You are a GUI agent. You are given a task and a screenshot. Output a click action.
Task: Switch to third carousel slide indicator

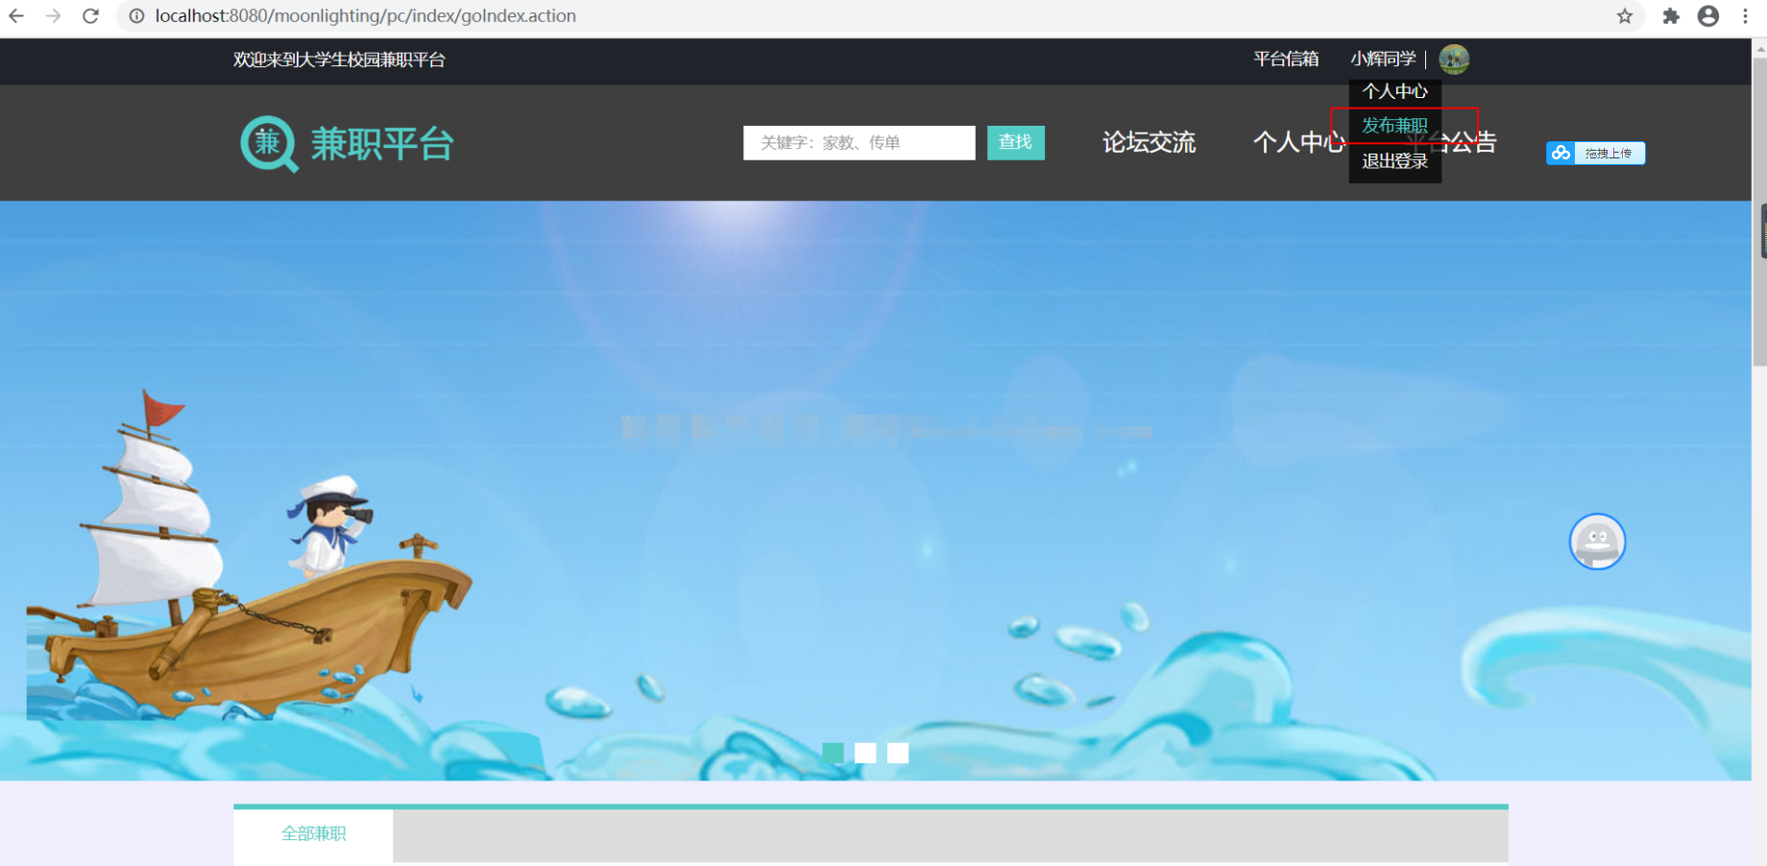pyautogui.click(x=898, y=753)
